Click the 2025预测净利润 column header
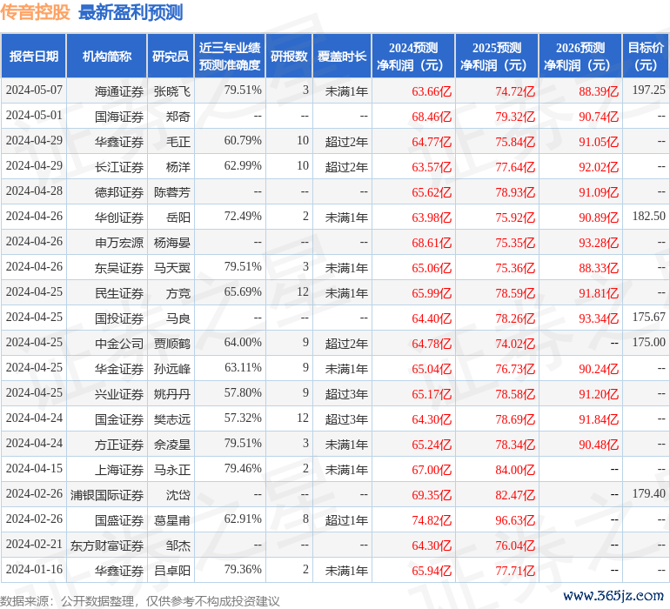This screenshot has height=609, width=670. (x=497, y=56)
